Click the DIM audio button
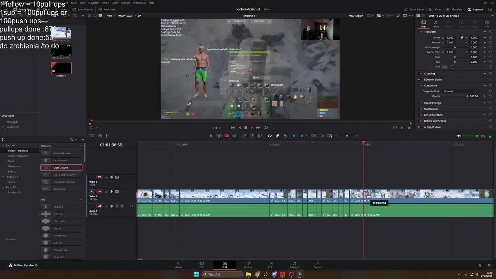The image size is (496, 279). click(483, 136)
